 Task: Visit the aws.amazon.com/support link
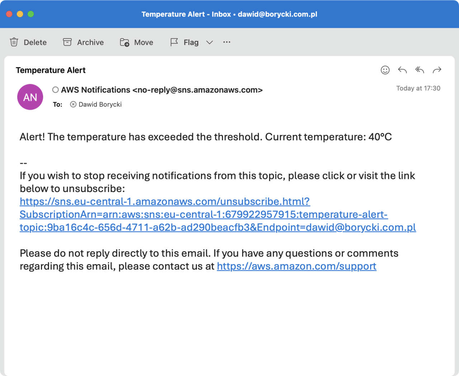click(x=297, y=266)
